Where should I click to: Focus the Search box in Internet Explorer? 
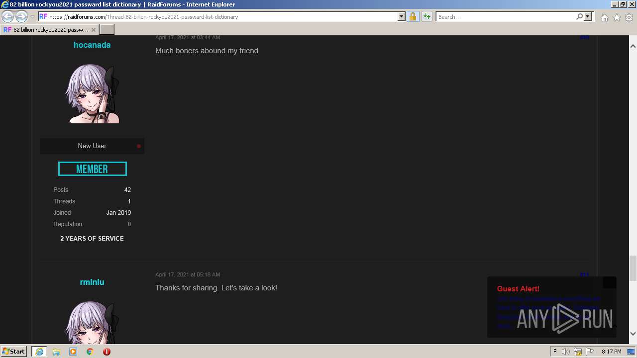pos(506,16)
